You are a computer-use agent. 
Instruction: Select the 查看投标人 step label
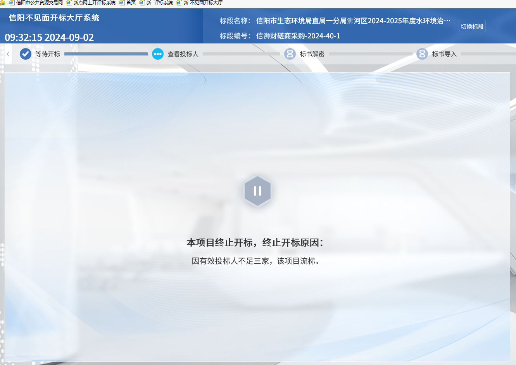[183, 54]
